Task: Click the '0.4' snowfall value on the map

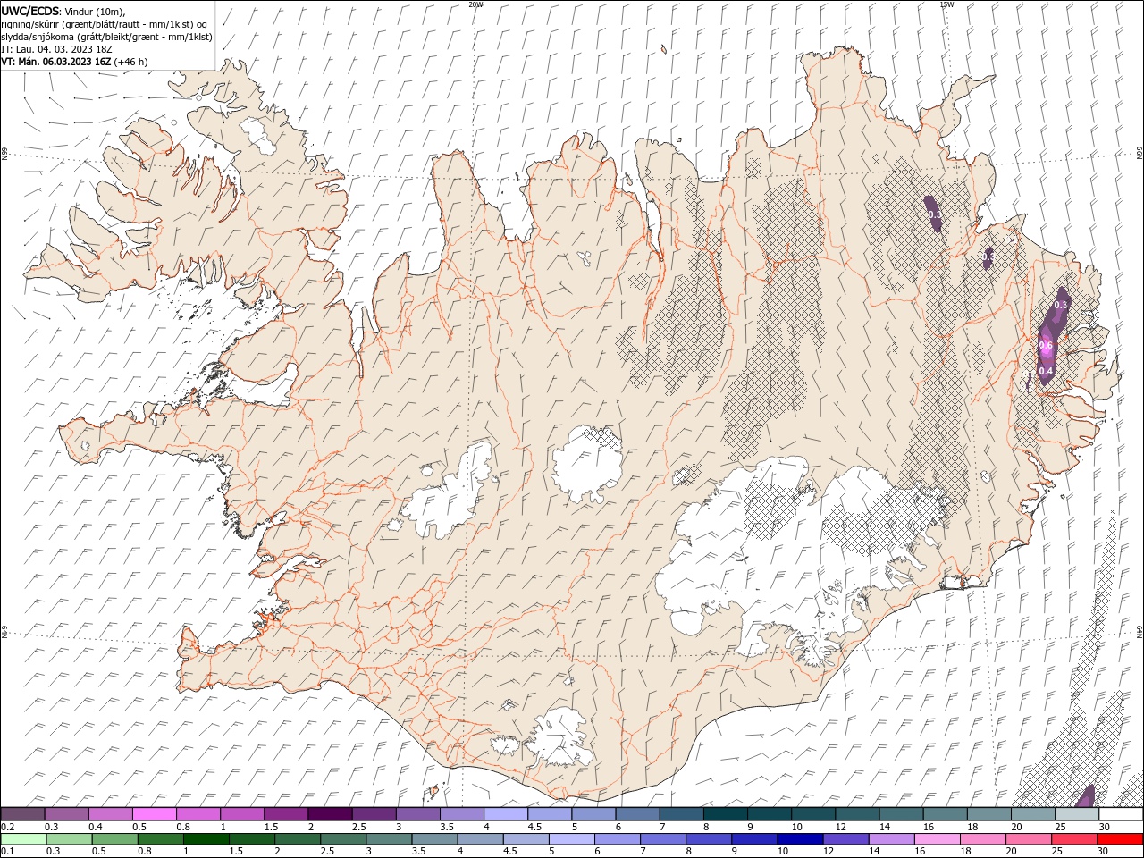Action: pos(1047,371)
